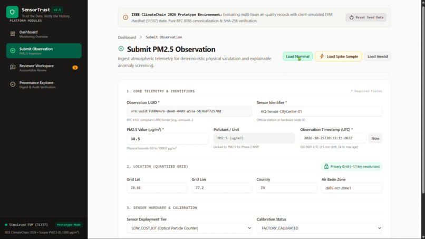
Task: Click the Grid Lat field
Action: [x=157, y=188]
